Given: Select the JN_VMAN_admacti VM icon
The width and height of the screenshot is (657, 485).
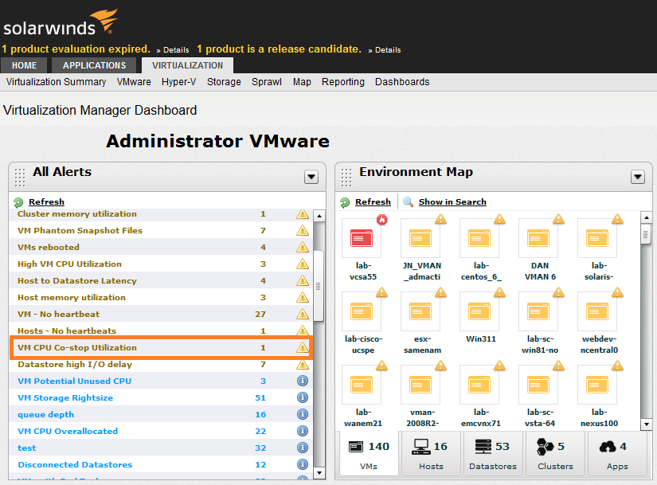Looking at the screenshot, I should click(420, 238).
